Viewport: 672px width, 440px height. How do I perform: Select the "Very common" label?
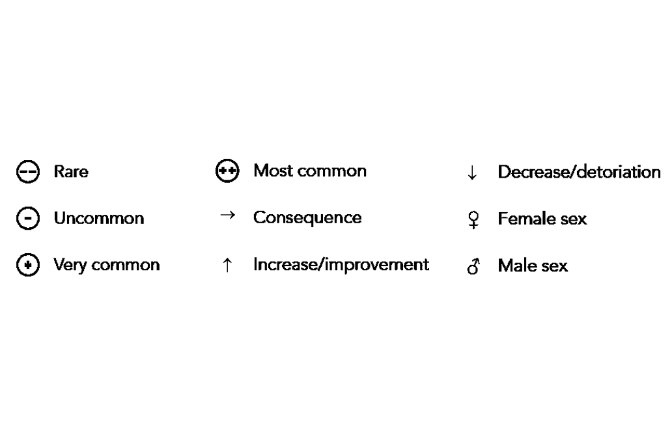pyautogui.click(x=107, y=266)
